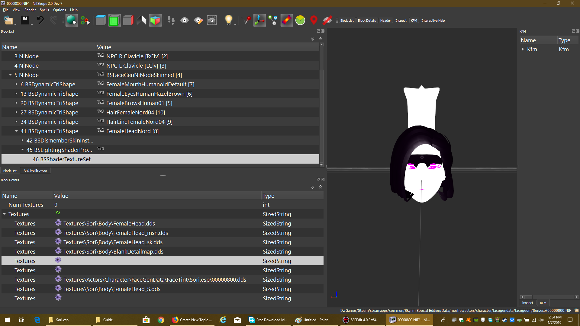
Task: Collapse the Textures array row
Action: (5, 214)
